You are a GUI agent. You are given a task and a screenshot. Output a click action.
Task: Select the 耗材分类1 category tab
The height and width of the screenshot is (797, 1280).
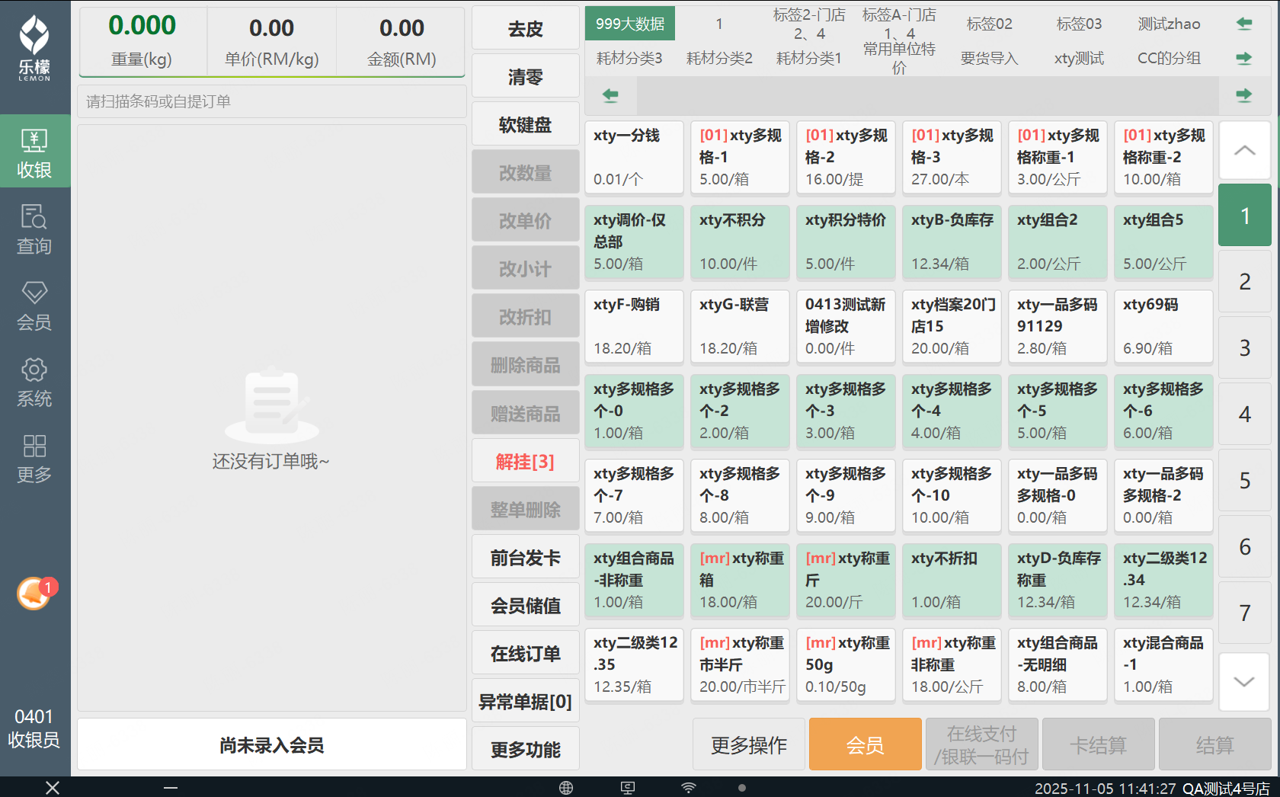click(809, 58)
